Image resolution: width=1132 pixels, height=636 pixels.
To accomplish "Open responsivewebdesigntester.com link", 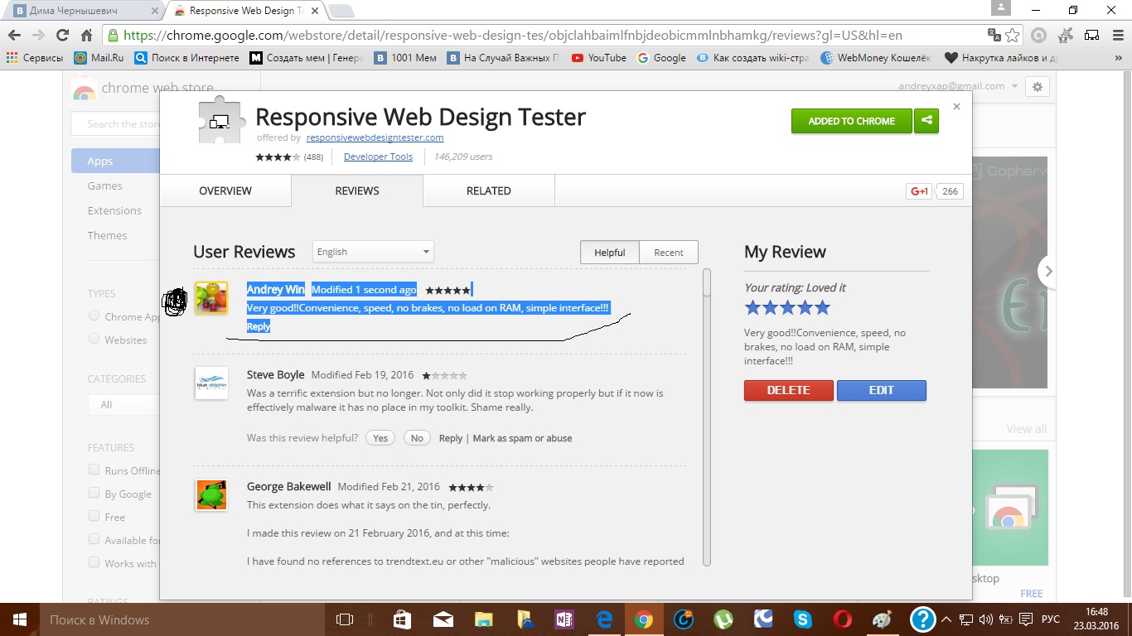I will pyautogui.click(x=375, y=137).
